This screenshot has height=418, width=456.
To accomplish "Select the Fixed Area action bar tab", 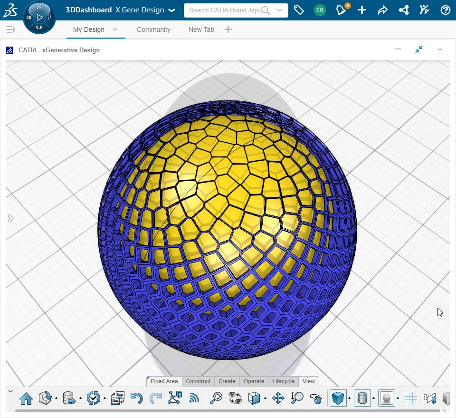I will tap(164, 381).
